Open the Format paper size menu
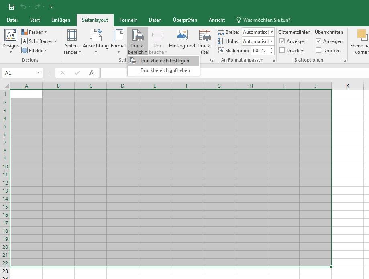The height and width of the screenshot is (279, 369). [x=118, y=41]
